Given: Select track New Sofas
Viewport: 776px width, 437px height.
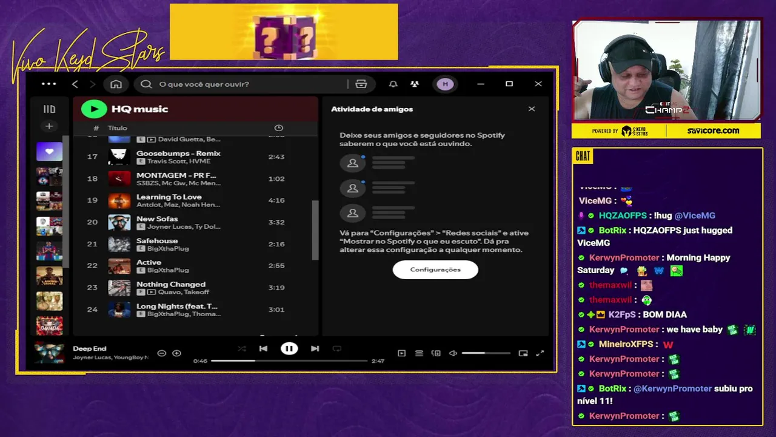Looking at the screenshot, I should (196, 222).
